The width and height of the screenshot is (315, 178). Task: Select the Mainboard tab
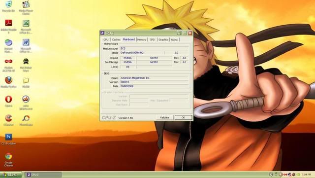(x=129, y=39)
